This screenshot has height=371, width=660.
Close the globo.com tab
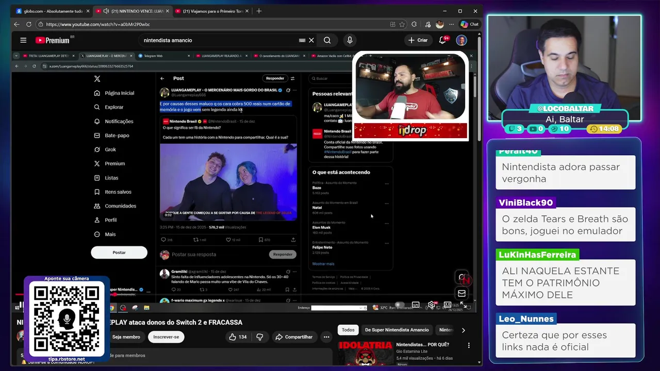pos(88,11)
